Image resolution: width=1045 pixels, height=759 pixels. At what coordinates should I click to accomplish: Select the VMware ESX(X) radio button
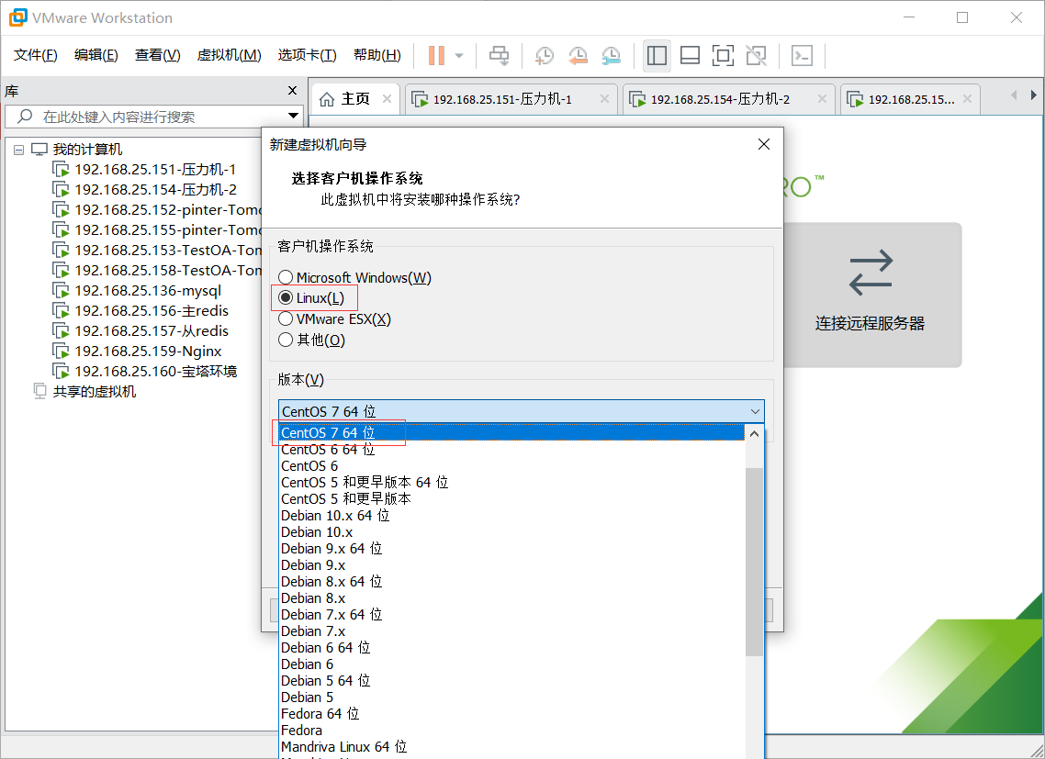334,319
